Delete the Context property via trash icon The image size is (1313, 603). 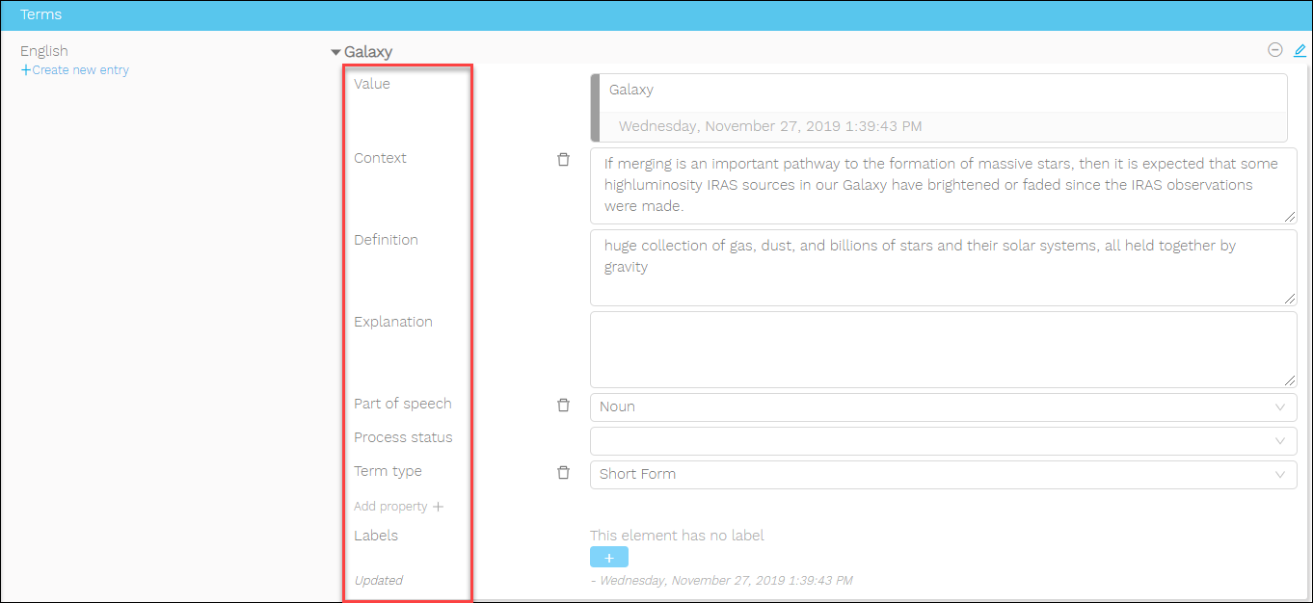tap(564, 160)
